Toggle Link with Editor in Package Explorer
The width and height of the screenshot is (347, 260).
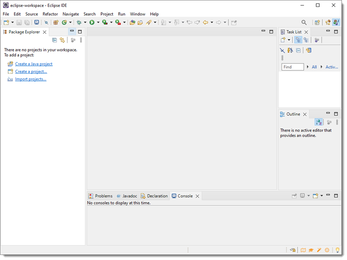click(x=62, y=40)
